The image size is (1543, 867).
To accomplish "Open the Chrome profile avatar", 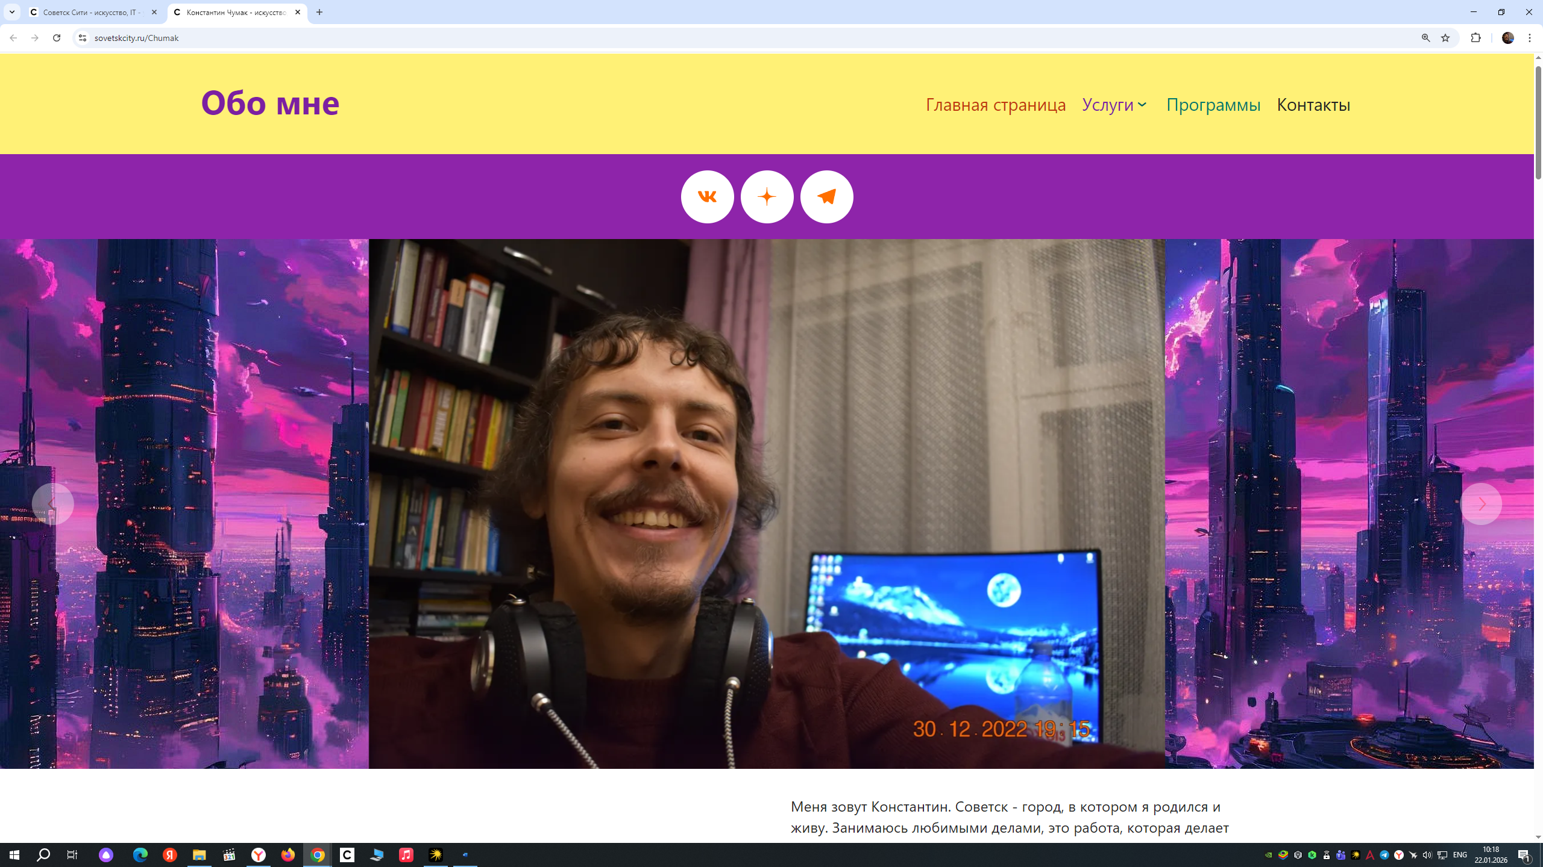I will click(1508, 38).
